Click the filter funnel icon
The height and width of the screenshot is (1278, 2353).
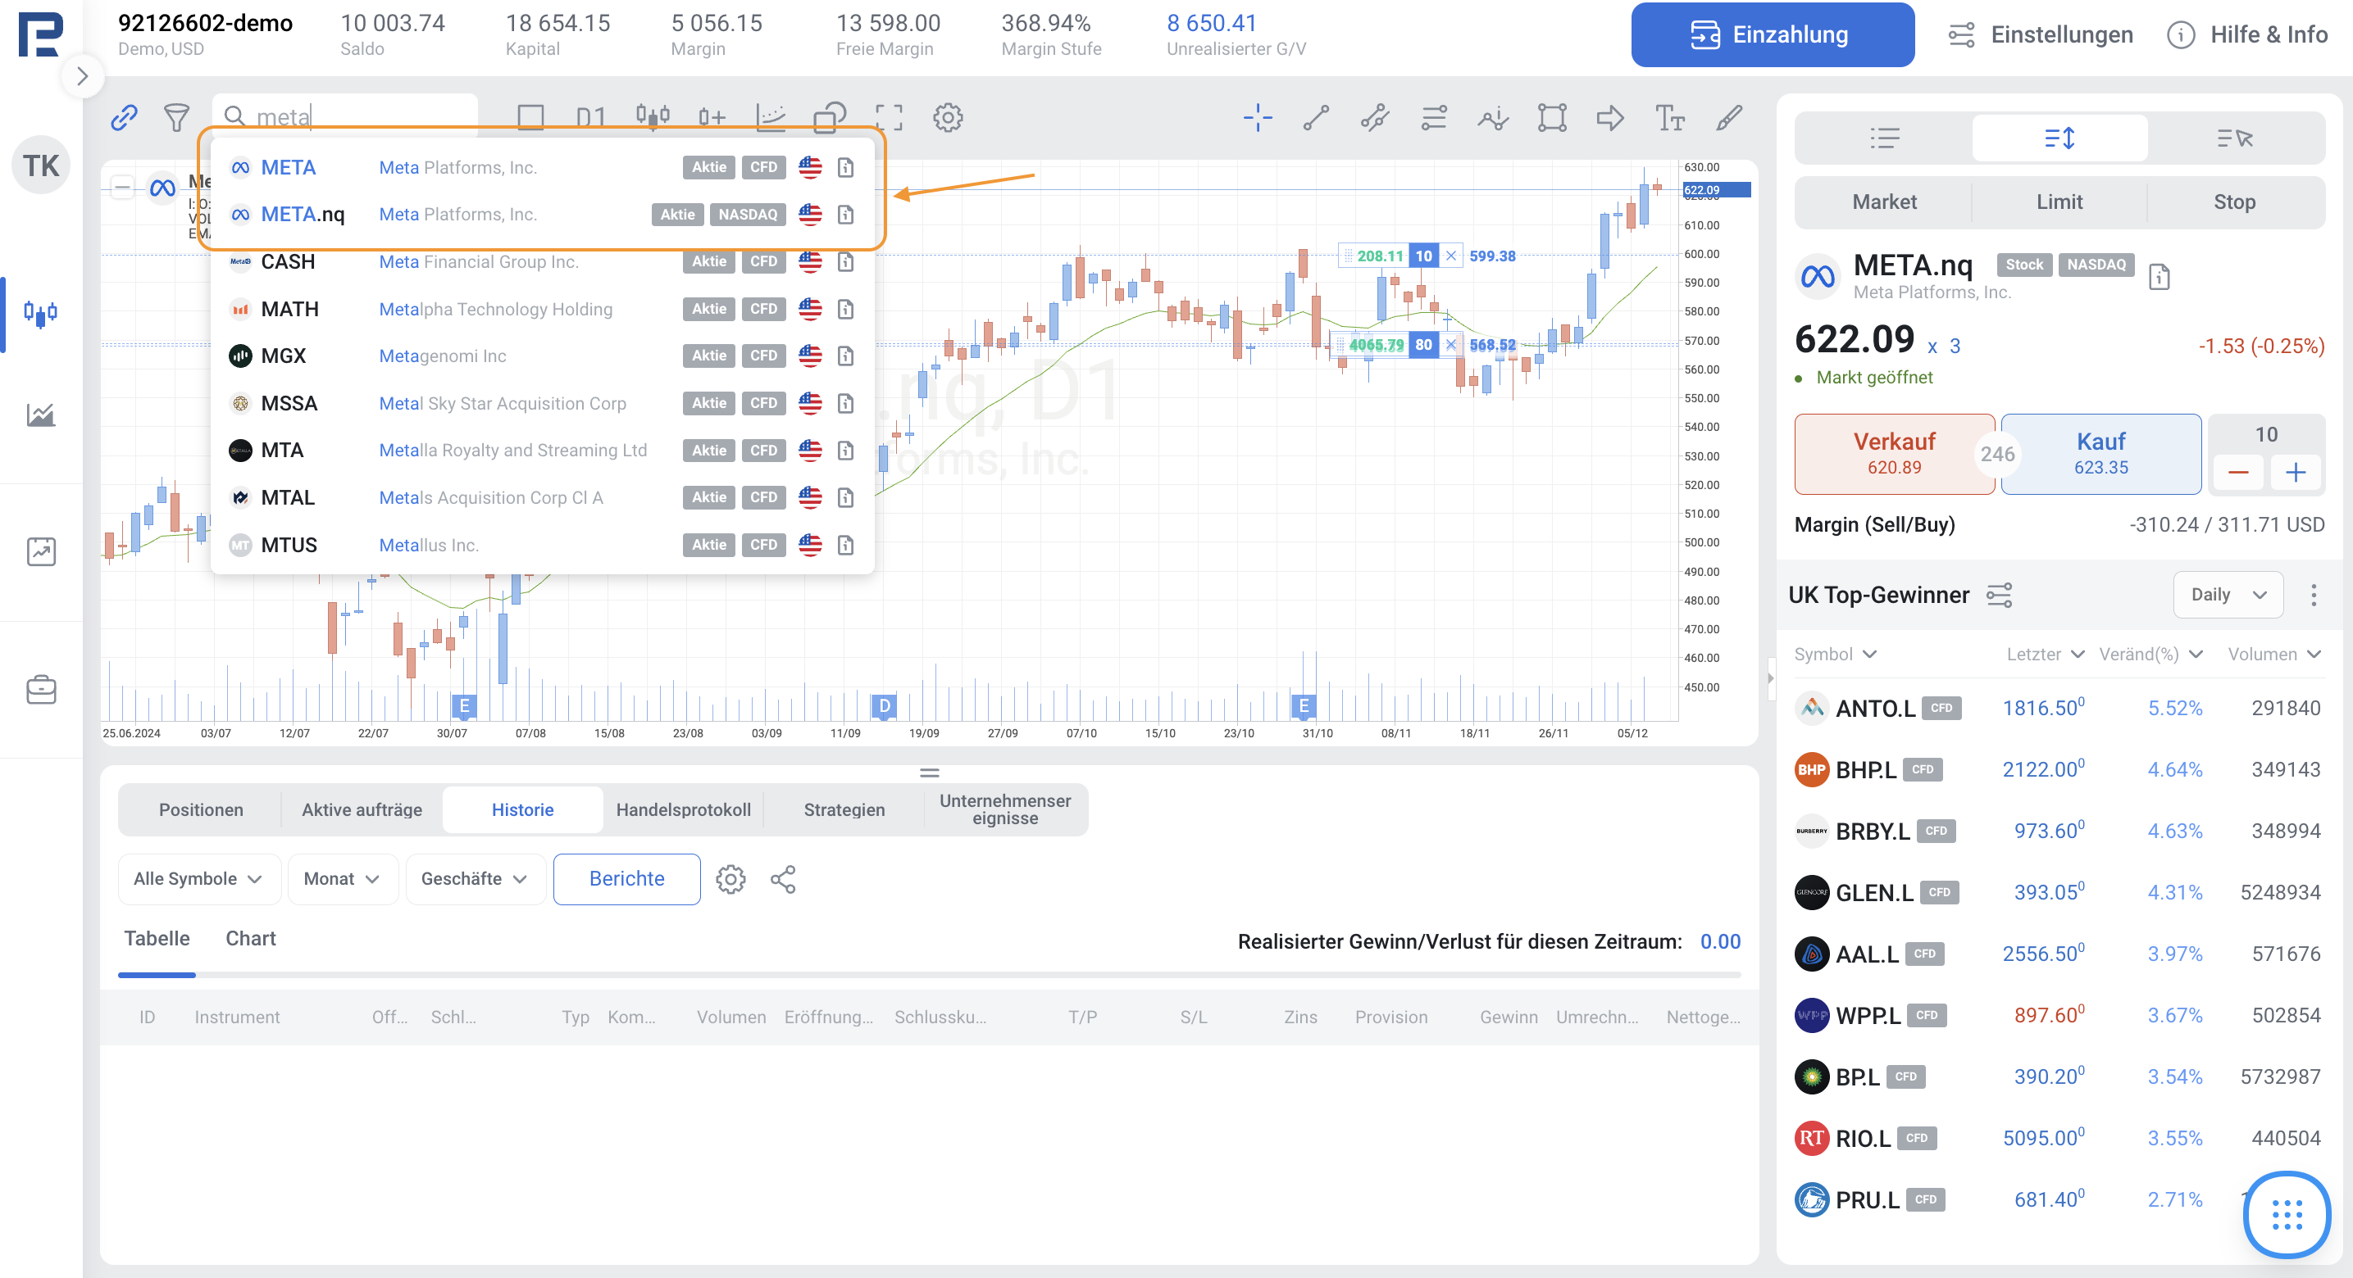click(x=176, y=118)
